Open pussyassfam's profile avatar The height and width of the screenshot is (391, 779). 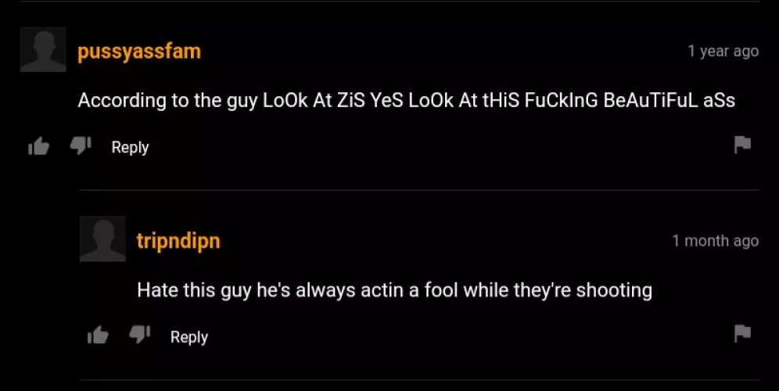(x=43, y=50)
